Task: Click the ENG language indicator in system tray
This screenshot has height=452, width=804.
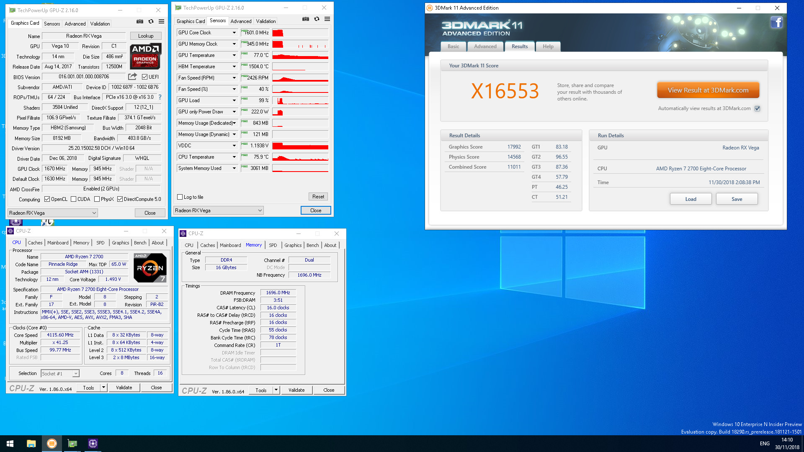Action: (x=765, y=444)
